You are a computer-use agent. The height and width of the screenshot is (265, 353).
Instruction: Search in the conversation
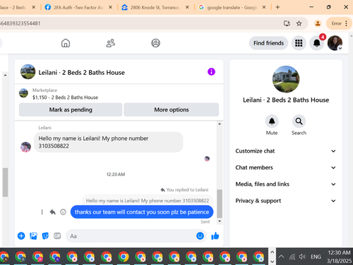(299, 122)
